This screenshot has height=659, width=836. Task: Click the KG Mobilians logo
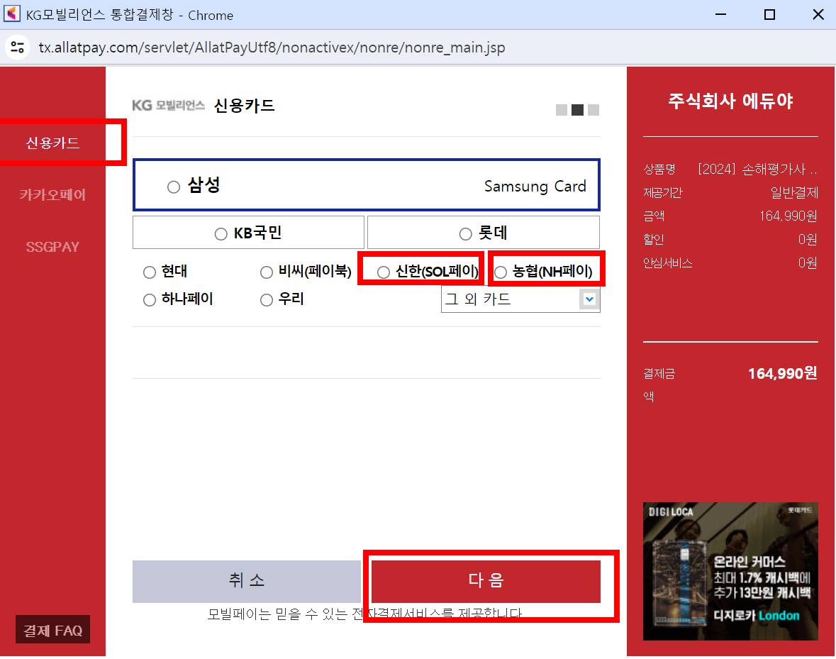[x=168, y=106]
